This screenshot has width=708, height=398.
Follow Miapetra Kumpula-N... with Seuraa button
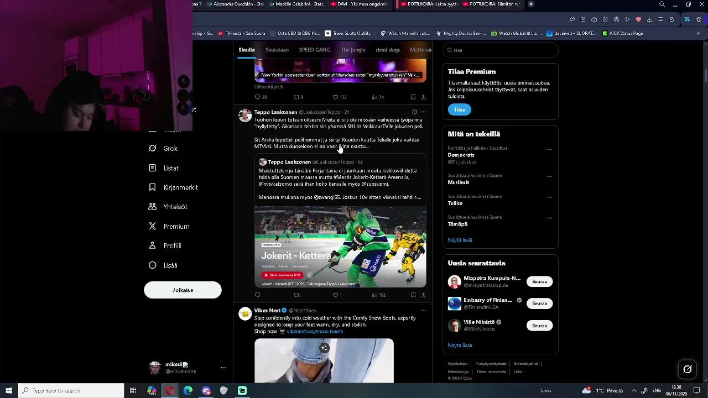point(539,281)
